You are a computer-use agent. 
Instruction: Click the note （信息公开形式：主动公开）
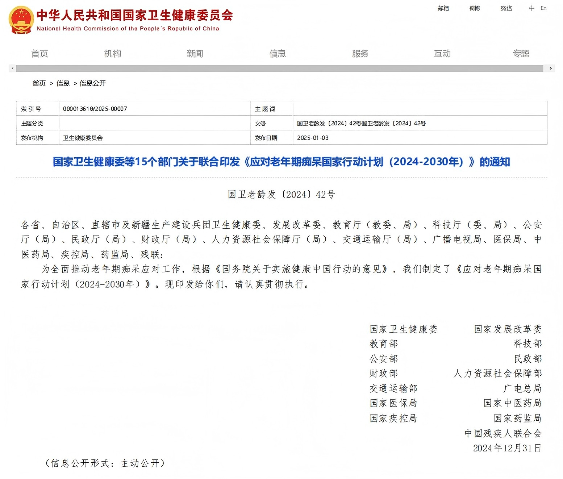pyautogui.click(x=105, y=463)
